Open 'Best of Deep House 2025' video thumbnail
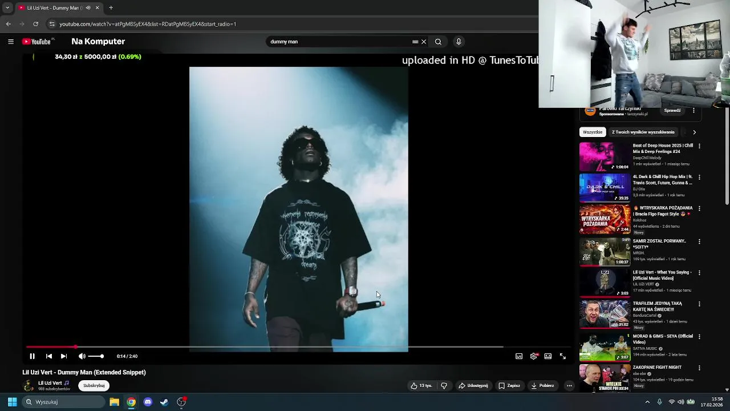 605,156
